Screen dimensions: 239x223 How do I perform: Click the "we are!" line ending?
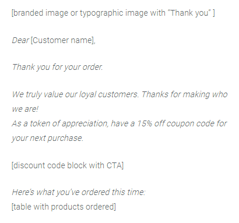(x=25, y=109)
